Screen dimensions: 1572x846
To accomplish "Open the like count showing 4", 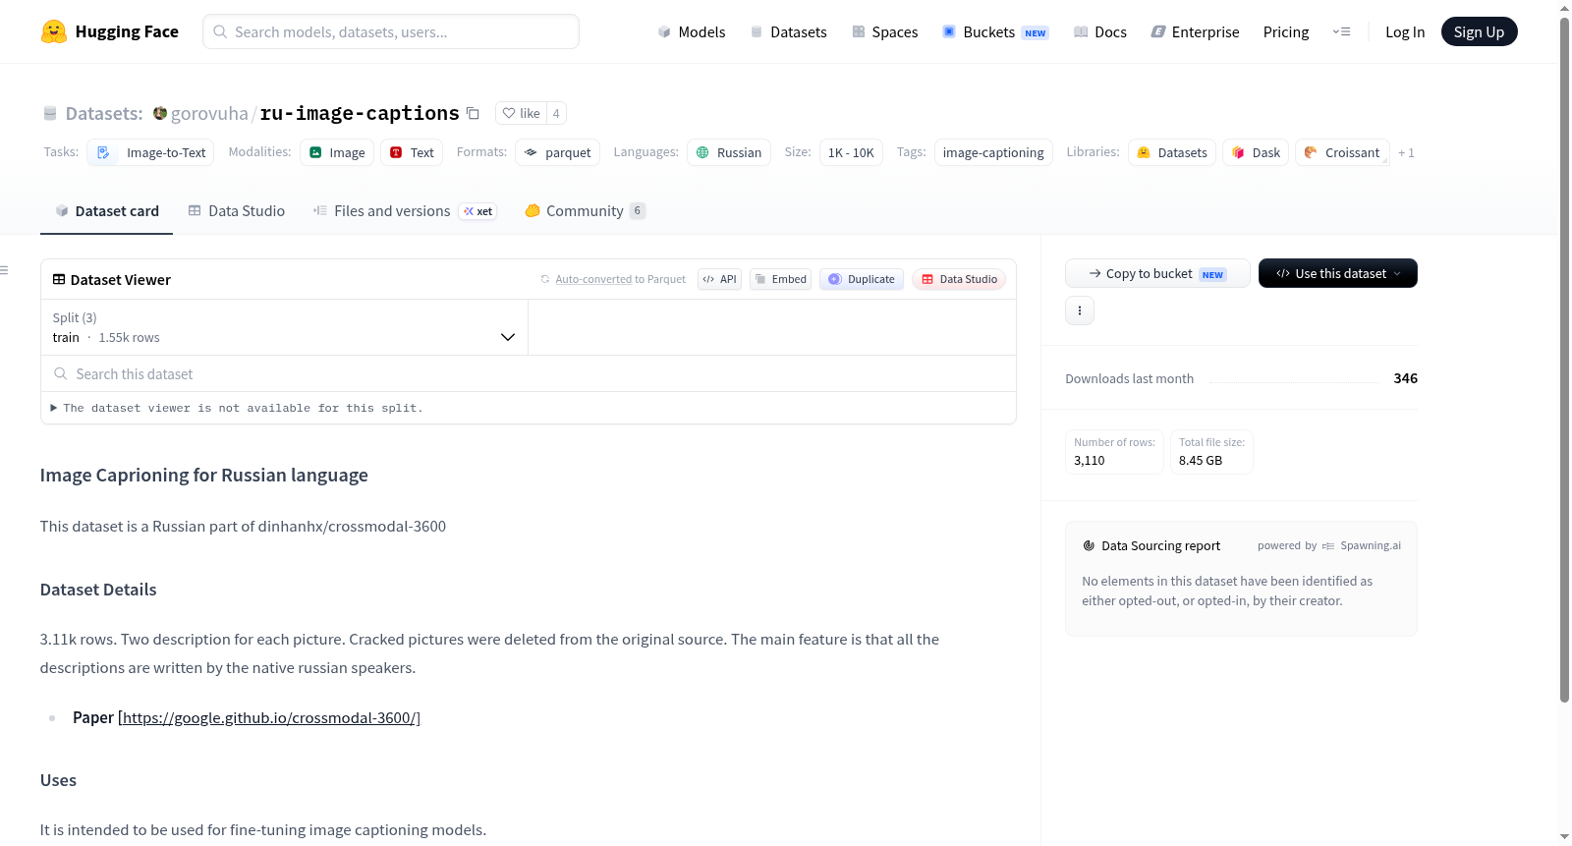I will 556,113.
